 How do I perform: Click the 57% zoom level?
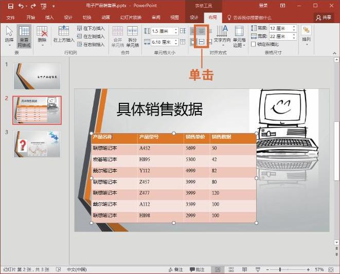click(319, 269)
